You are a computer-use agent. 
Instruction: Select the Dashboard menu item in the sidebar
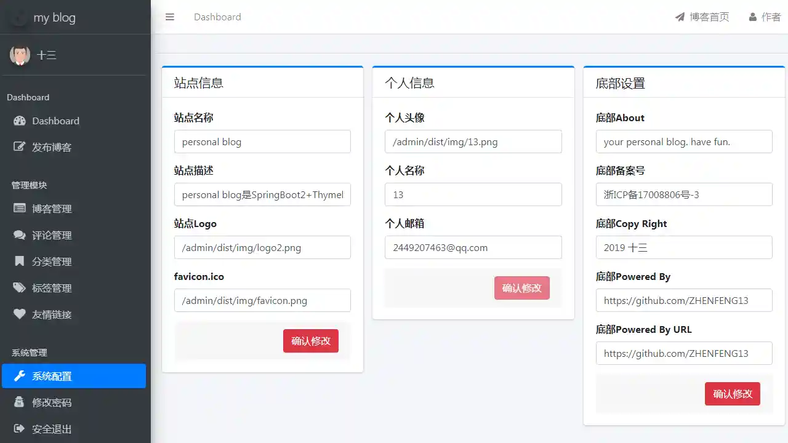[55, 121]
